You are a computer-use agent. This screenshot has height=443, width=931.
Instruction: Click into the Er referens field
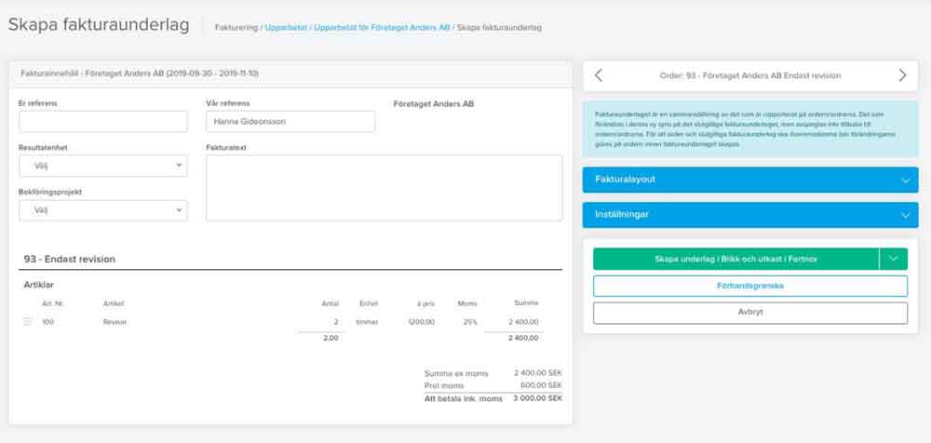[102, 122]
